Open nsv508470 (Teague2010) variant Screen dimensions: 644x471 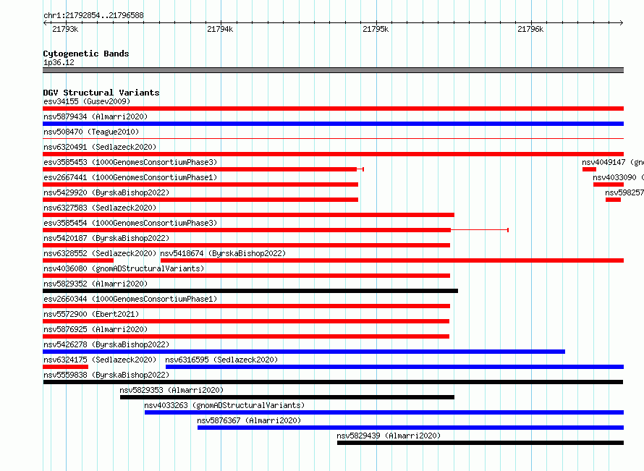(91, 132)
